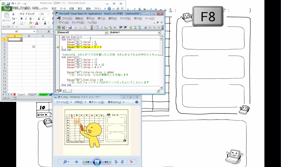Open Photo Viewer help icon
The height and width of the screenshot is (167, 281).
point(137,102)
